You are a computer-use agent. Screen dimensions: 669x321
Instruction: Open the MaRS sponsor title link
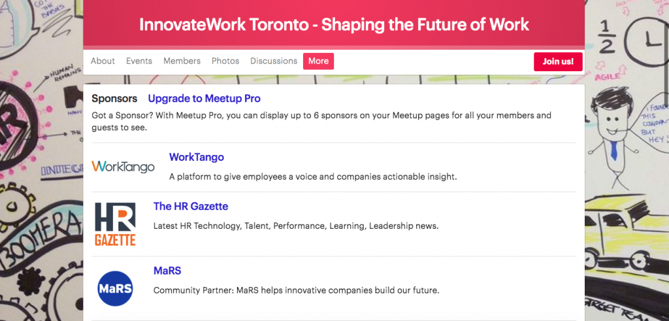tap(167, 271)
